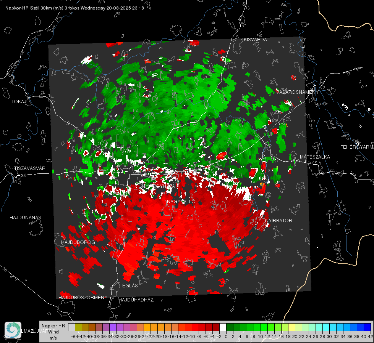Click the KISVÁRDA city label
The image size is (374, 343).
pos(255,40)
